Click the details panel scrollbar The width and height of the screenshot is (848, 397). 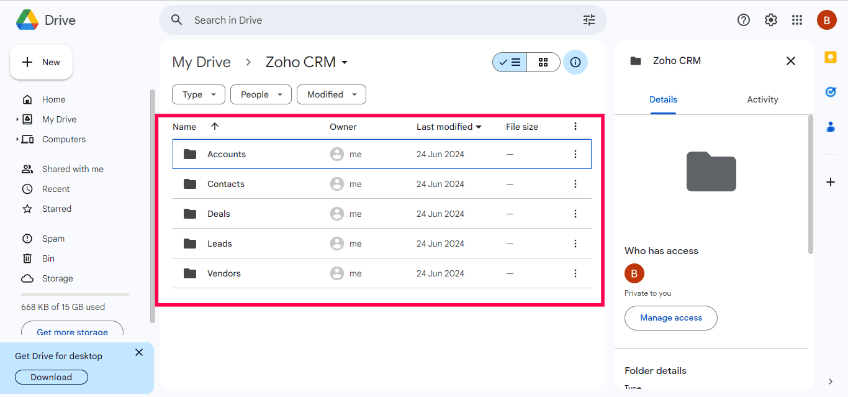coord(810,184)
